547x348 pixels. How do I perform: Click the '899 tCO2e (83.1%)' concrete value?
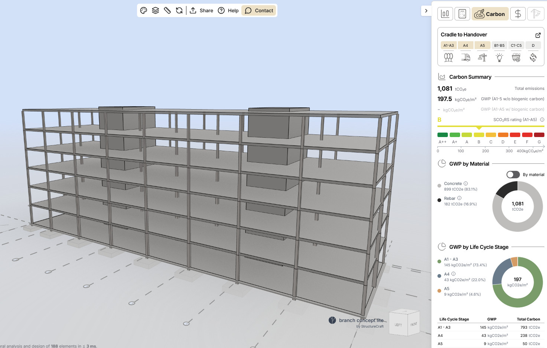coord(460,189)
